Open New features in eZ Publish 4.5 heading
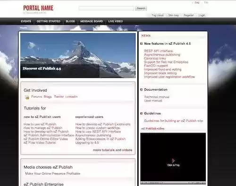The image size is (236, 186). pyautogui.click(x=168, y=44)
